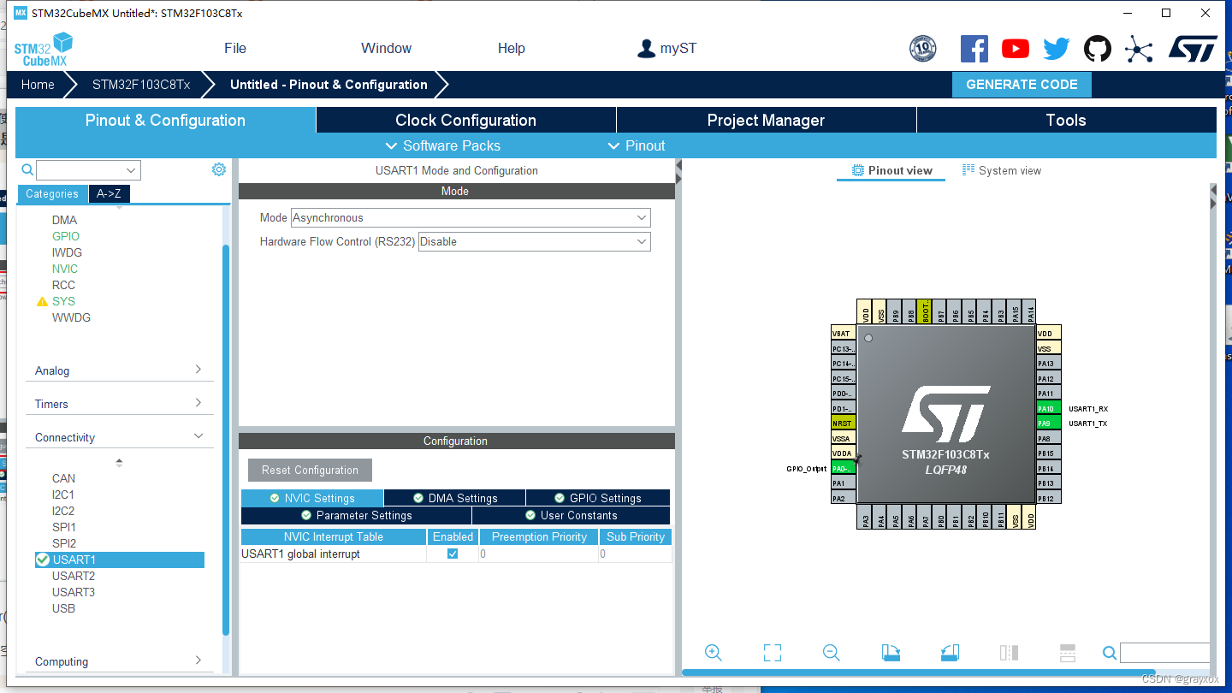Open the Help menu

click(x=512, y=49)
